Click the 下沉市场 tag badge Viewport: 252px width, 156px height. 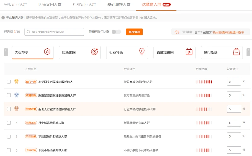31,150
